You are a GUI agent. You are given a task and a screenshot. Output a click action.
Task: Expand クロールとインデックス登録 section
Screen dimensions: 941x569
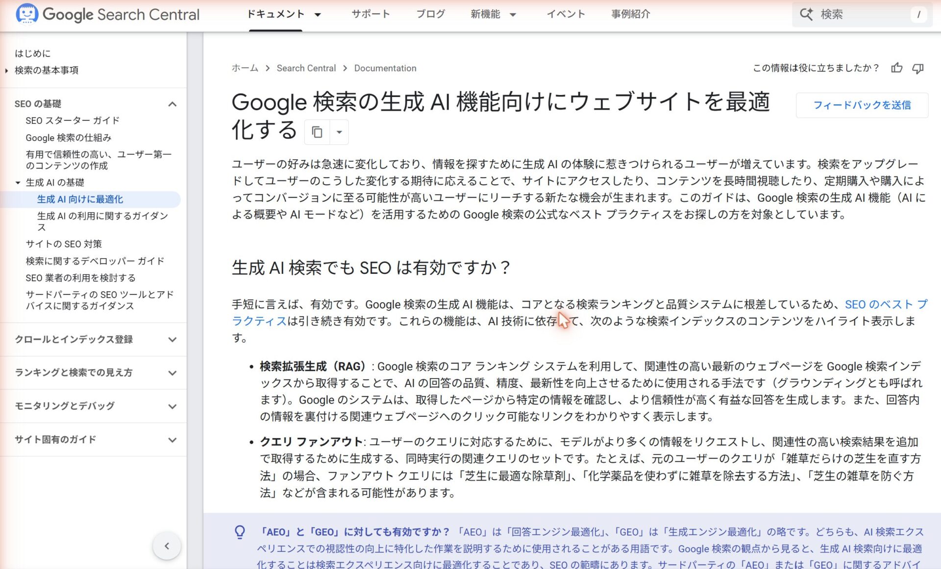pyautogui.click(x=172, y=339)
